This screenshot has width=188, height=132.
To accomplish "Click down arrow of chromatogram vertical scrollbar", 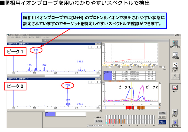I will click(160, 105).
